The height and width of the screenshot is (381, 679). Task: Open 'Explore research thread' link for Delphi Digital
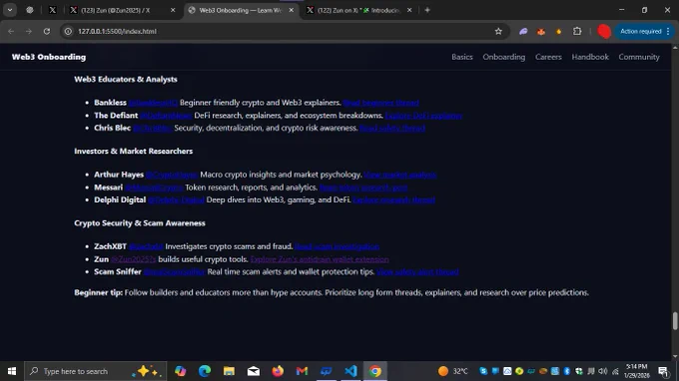pyautogui.click(x=393, y=199)
